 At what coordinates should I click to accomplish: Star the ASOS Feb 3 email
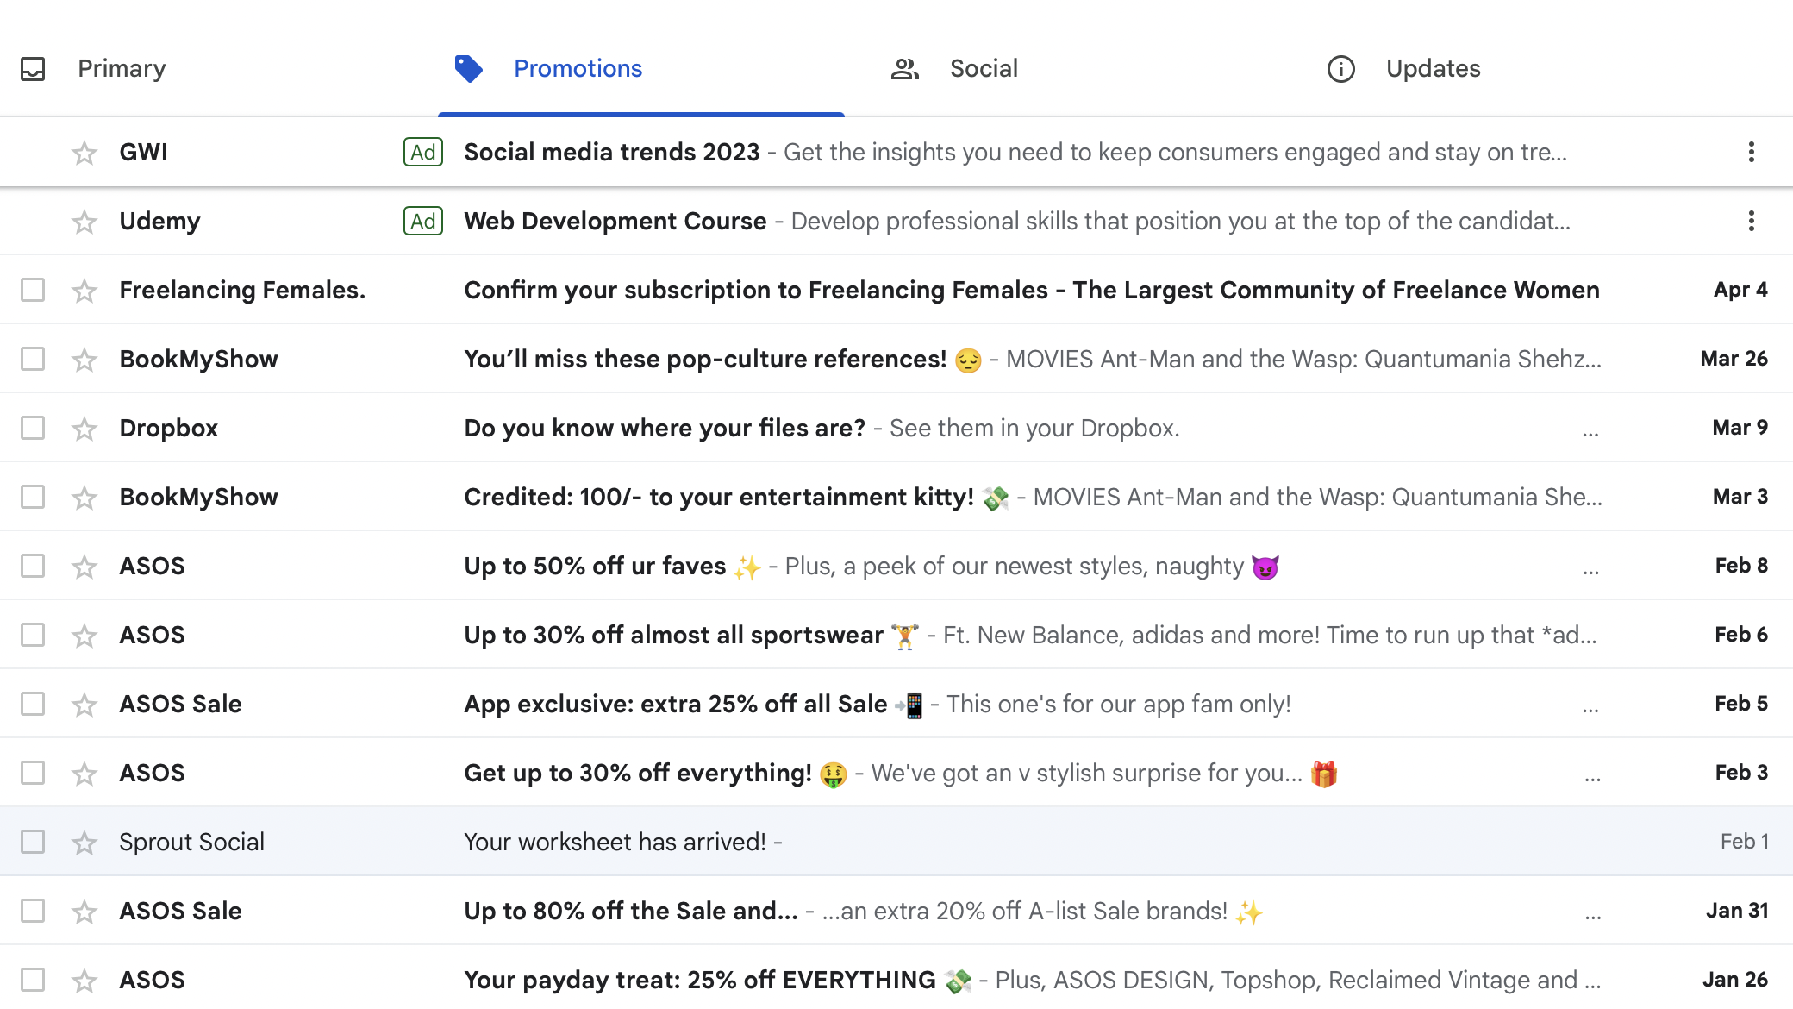[x=84, y=774]
